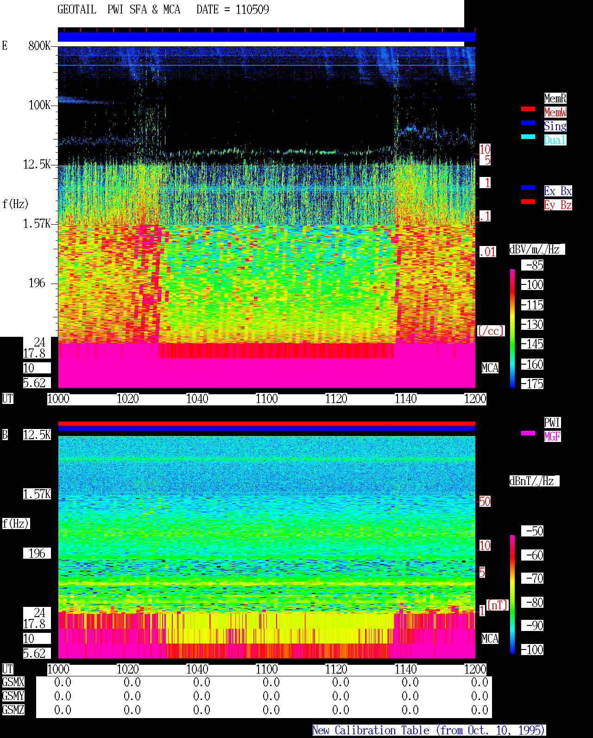Click the red status bar above the B spectrogram
The image size is (593, 738).
pyautogui.click(x=266, y=423)
